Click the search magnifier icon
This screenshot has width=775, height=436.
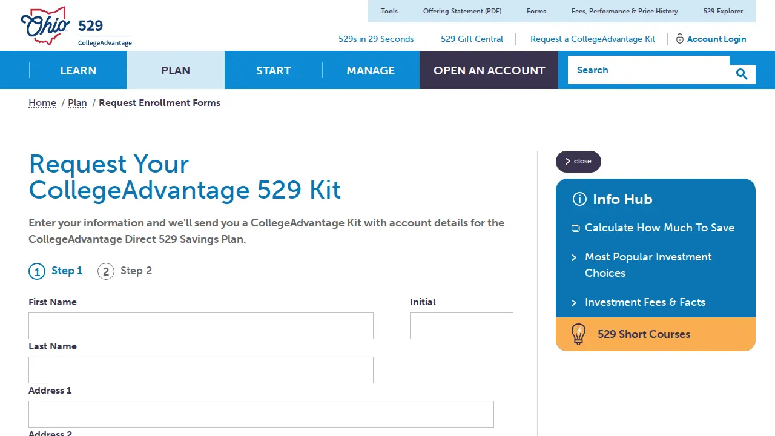pyautogui.click(x=742, y=74)
